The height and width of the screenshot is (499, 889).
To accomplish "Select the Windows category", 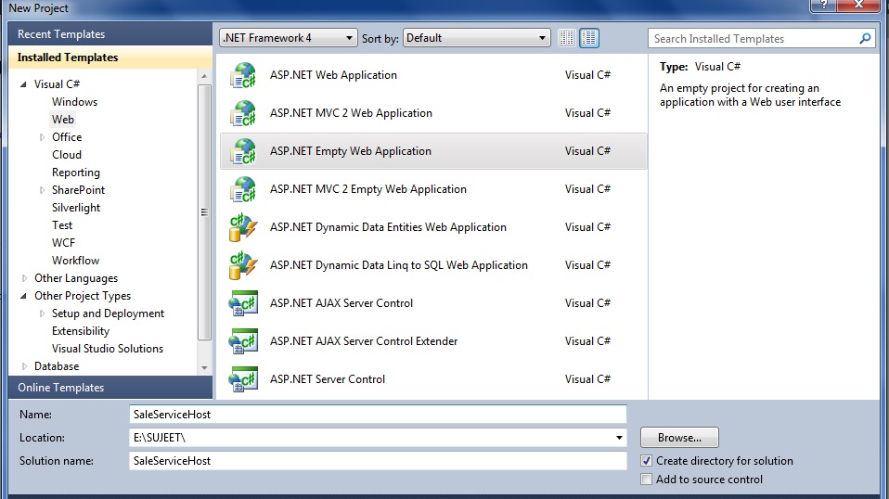I will [74, 102].
